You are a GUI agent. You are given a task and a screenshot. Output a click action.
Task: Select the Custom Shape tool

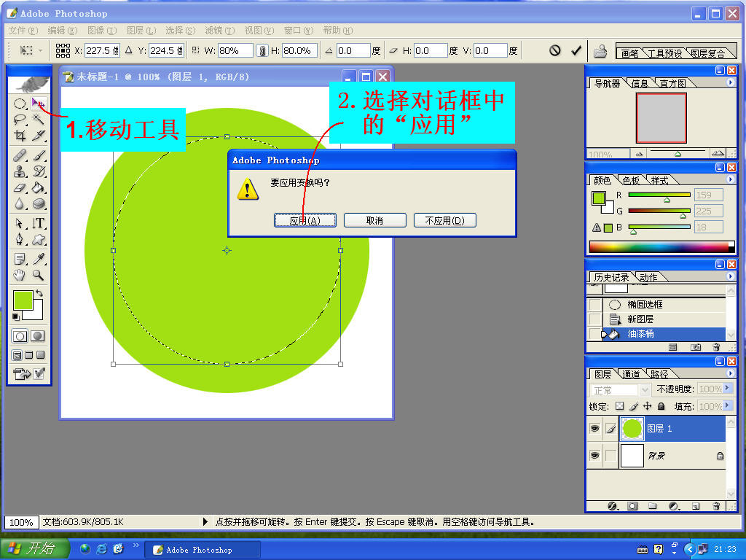[39, 239]
